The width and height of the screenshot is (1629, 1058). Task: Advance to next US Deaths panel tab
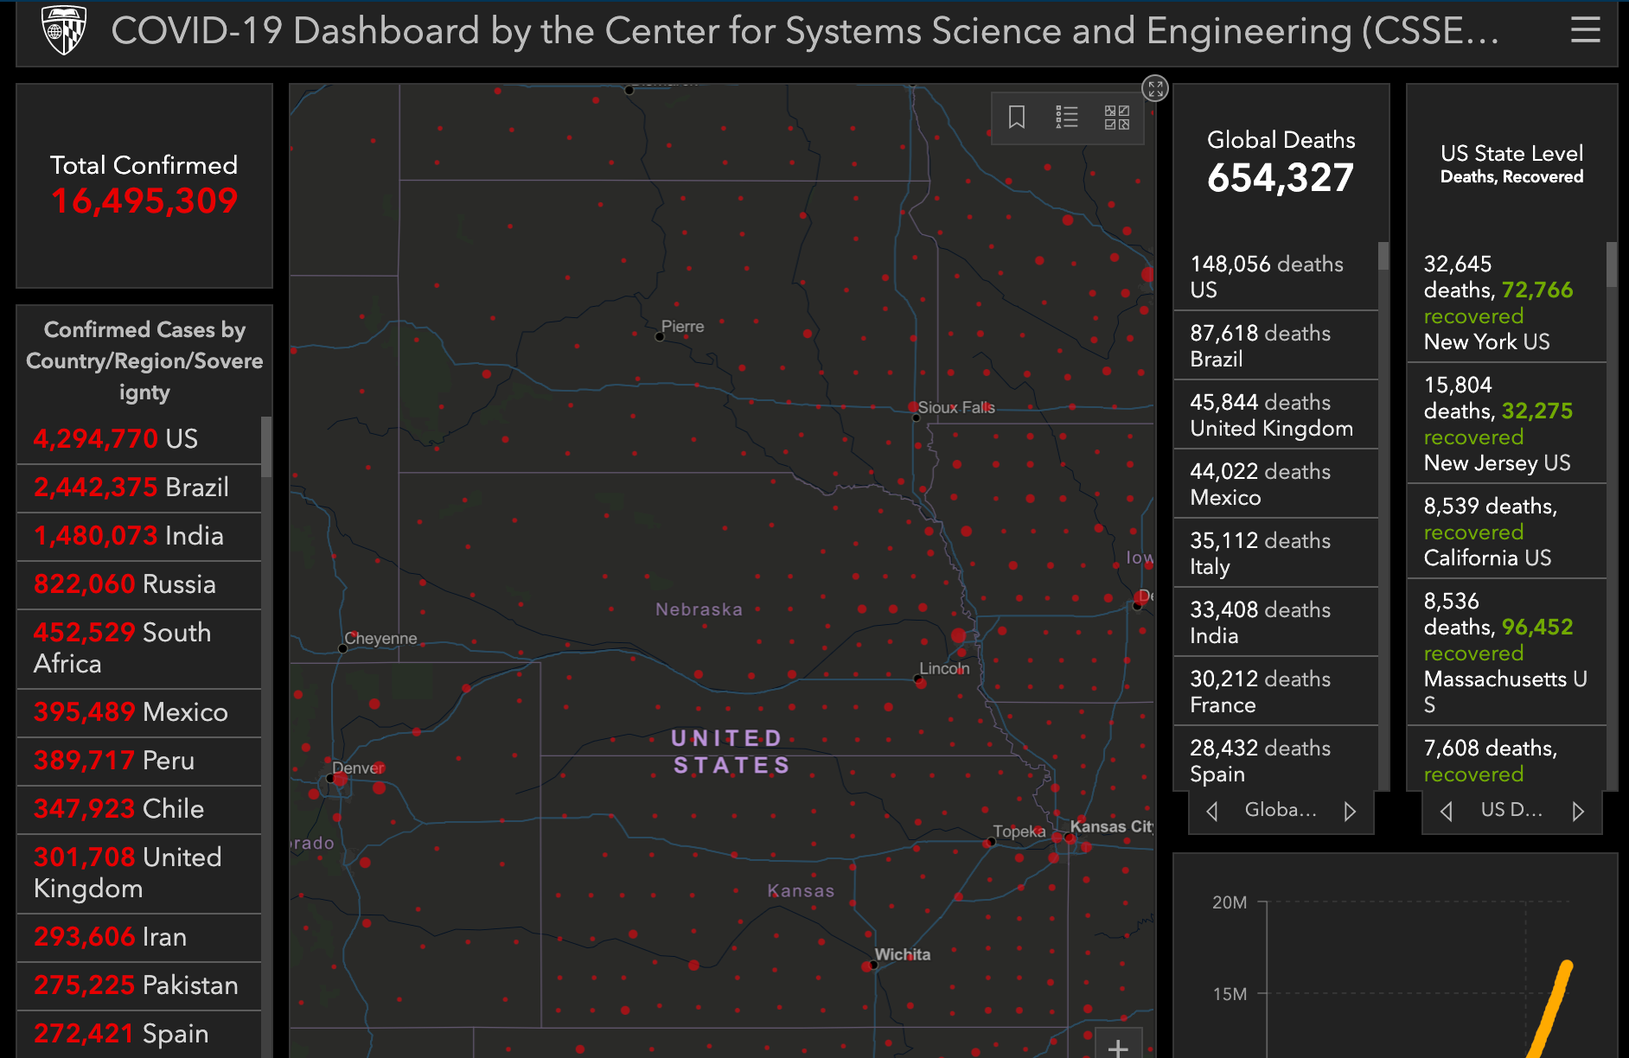(1578, 811)
